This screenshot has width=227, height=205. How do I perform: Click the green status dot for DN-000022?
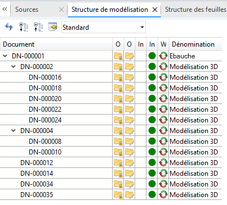(x=152, y=109)
